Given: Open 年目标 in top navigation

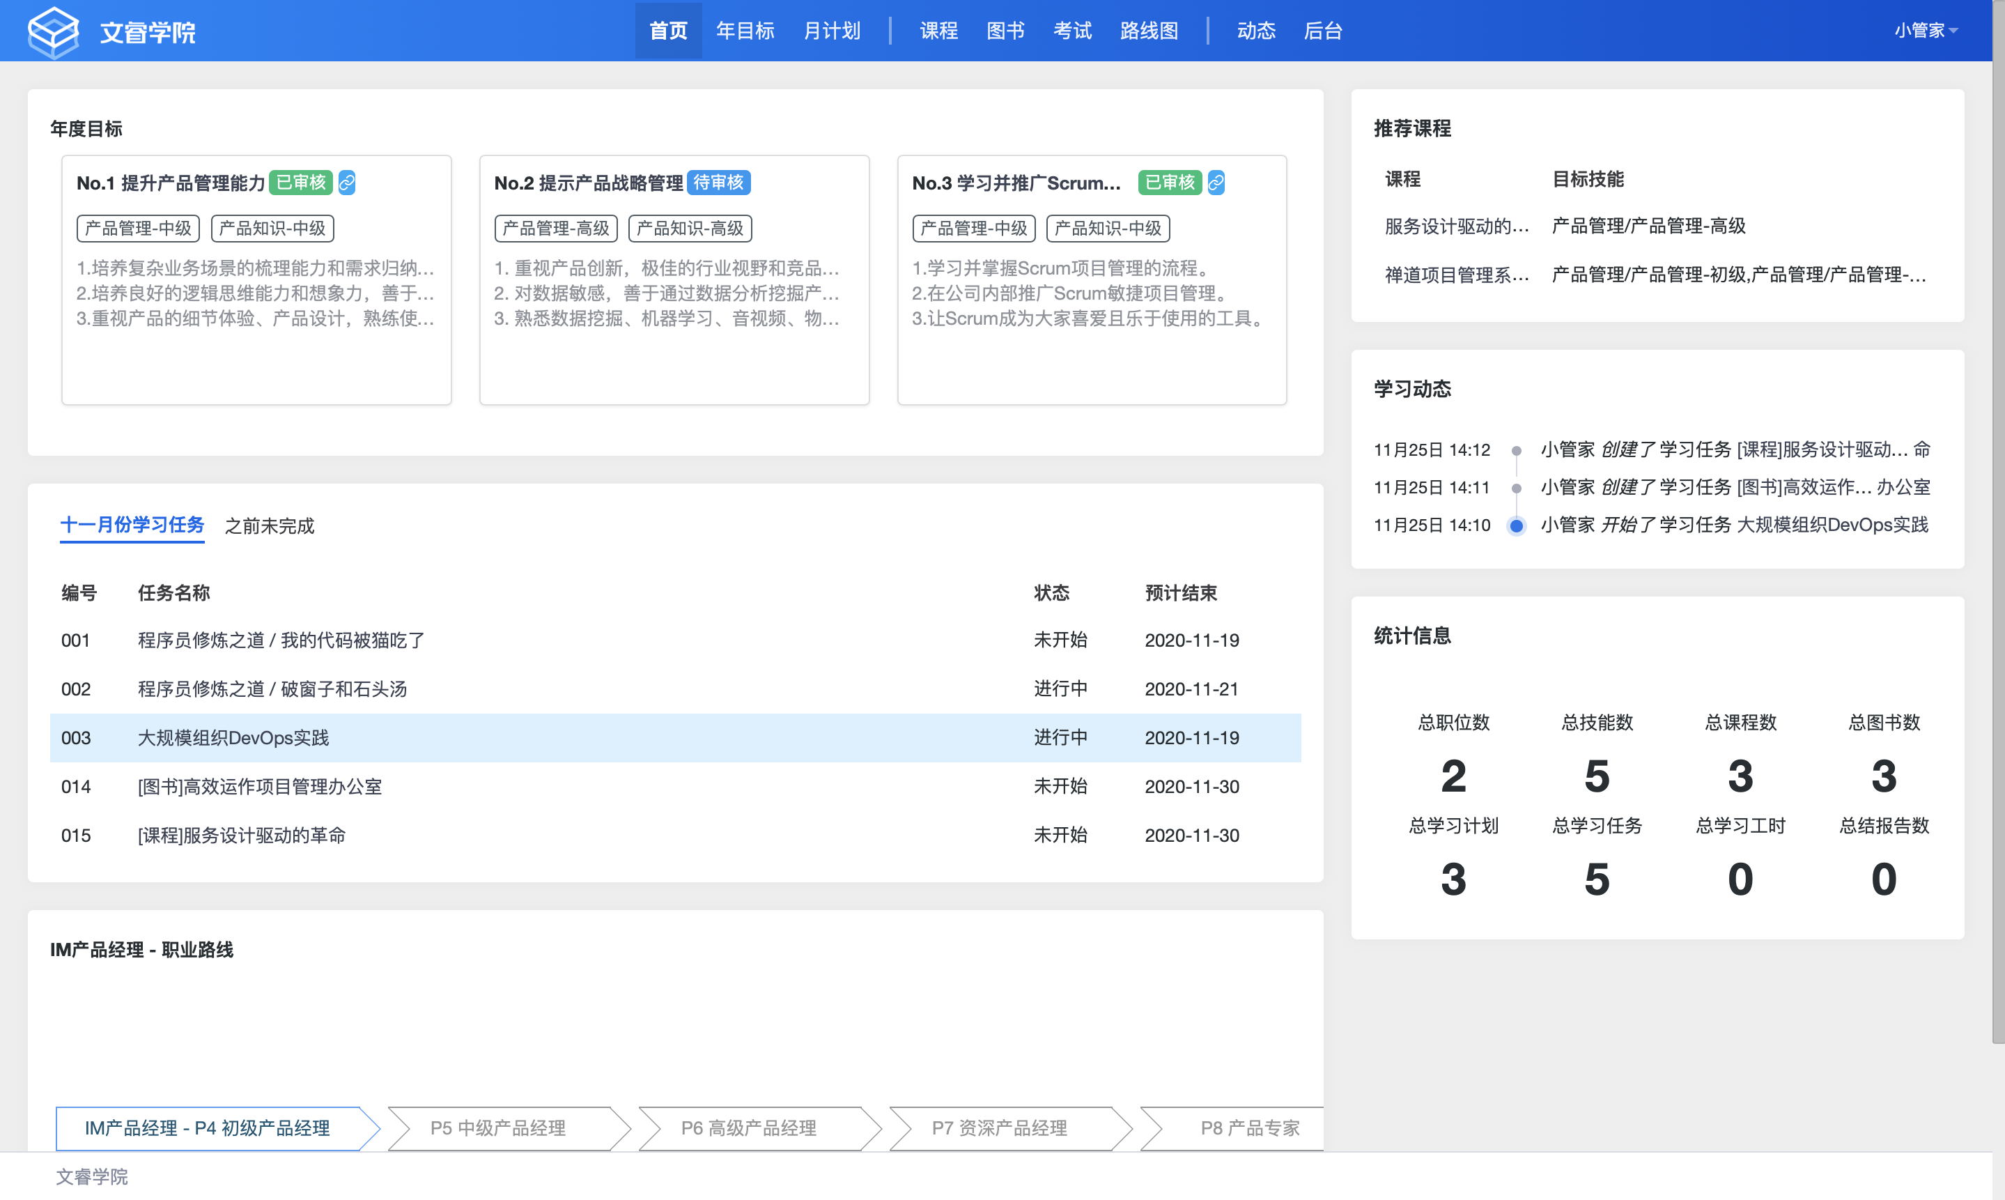Looking at the screenshot, I should click(744, 31).
